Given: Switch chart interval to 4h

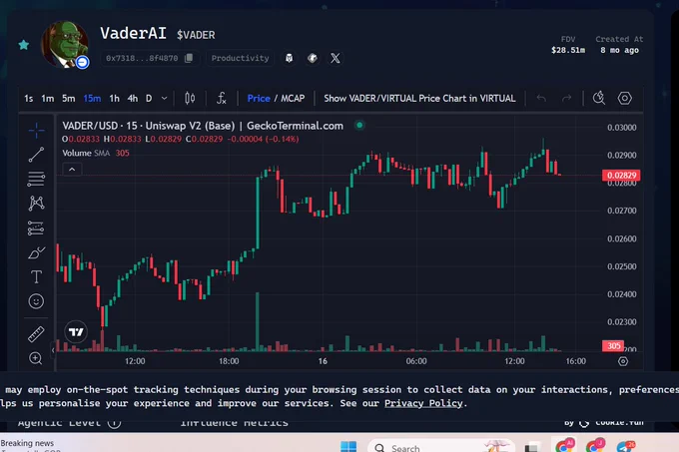Looking at the screenshot, I should point(133,99).
